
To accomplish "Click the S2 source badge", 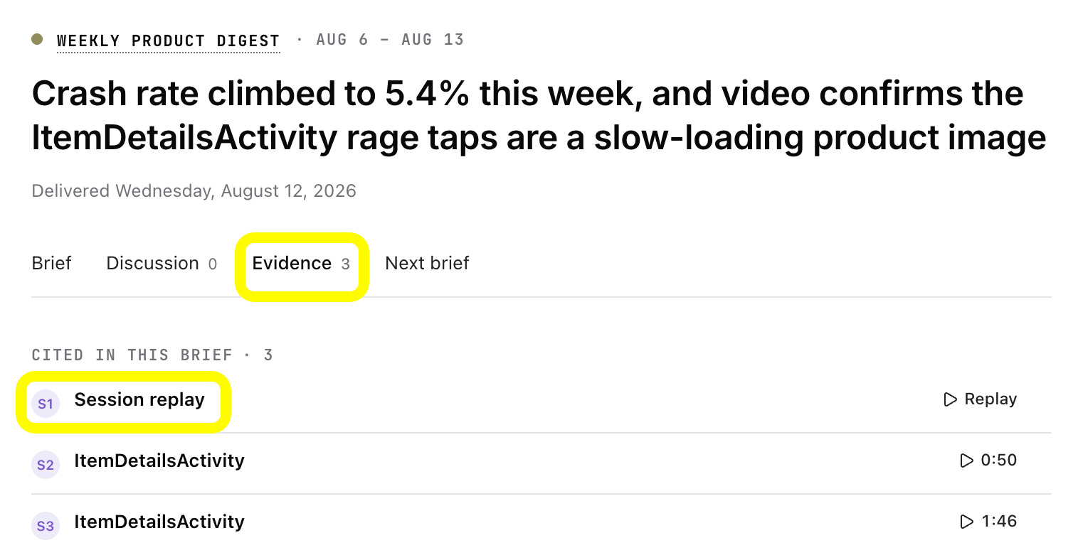I will click(46, 465).
